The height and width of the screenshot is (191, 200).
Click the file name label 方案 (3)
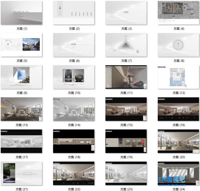pos(126,29)
